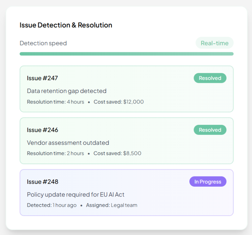The height and width of the screenshot is (235, 252).
Task: Click the Detection speed progress bar
Action: click(x=126, y=54)
